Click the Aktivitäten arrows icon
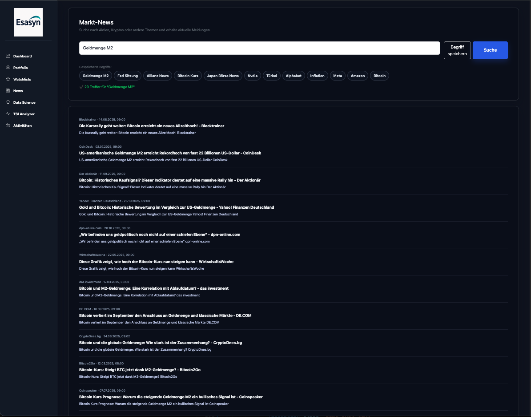Viewport: 531px width, 417px height. (x=8, y=126)
